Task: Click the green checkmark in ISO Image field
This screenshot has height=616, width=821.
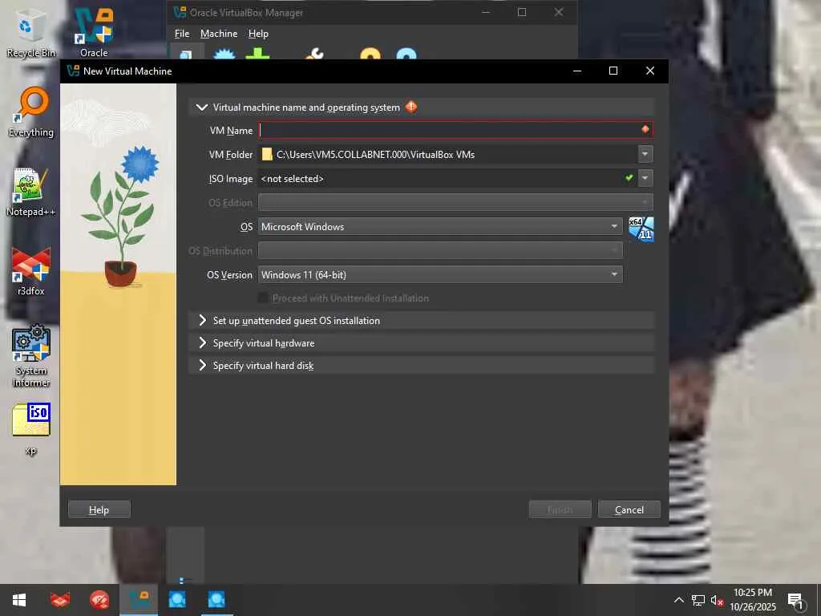Action: click(629, 178)
